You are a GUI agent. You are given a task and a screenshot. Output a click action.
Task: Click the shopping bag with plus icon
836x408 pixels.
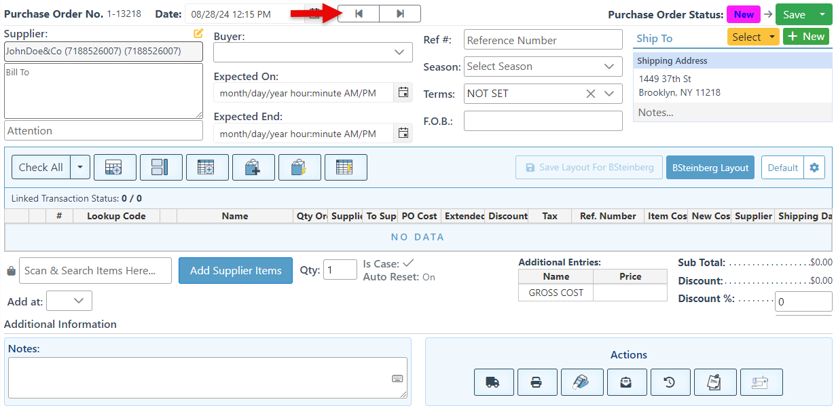253,168
